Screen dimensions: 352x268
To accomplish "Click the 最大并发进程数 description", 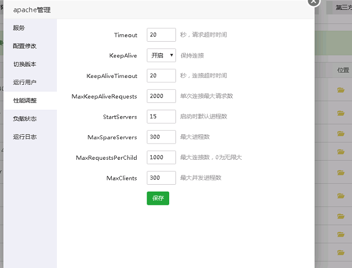I will click(x=201, y=178).
